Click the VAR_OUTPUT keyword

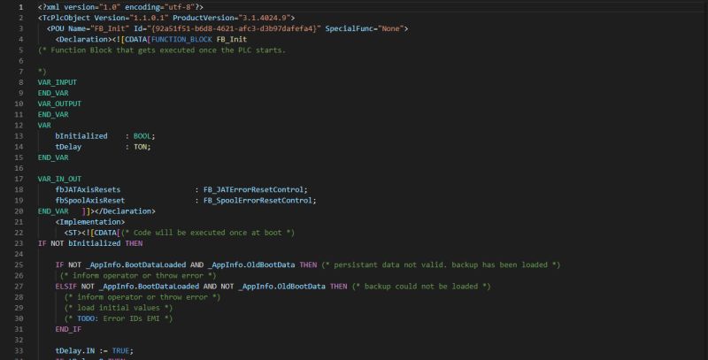59,103
